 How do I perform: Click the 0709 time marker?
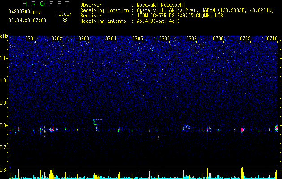point(245,38)
